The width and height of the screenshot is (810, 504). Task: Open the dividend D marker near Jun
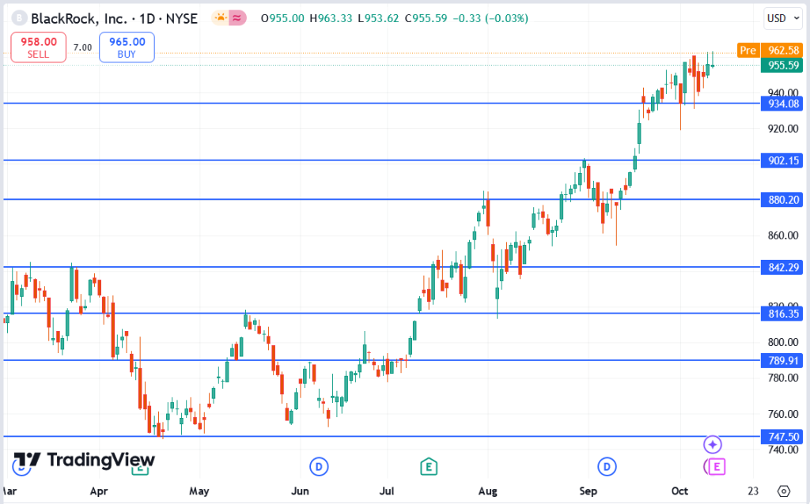tap(319, 467)
